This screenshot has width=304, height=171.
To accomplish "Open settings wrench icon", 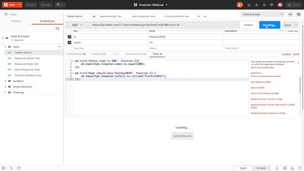I will point(256,5).
